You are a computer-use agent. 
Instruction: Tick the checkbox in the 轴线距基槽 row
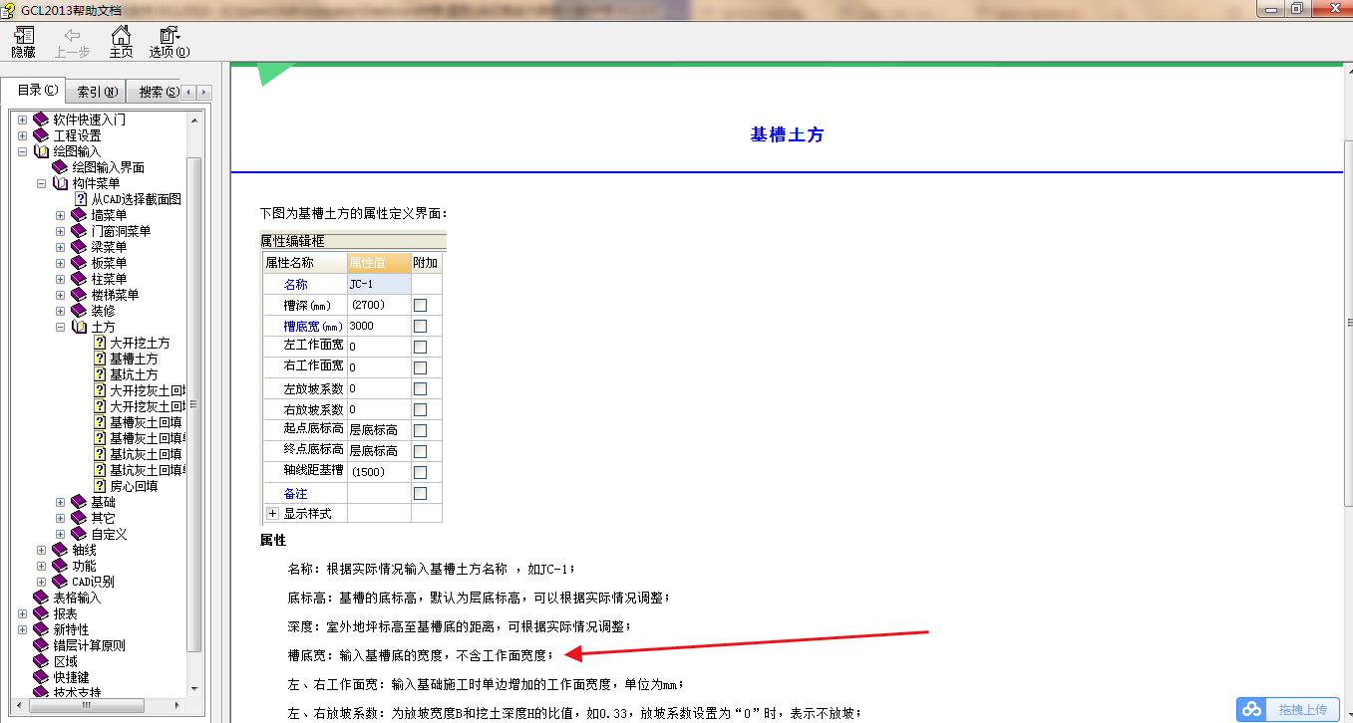420,472
